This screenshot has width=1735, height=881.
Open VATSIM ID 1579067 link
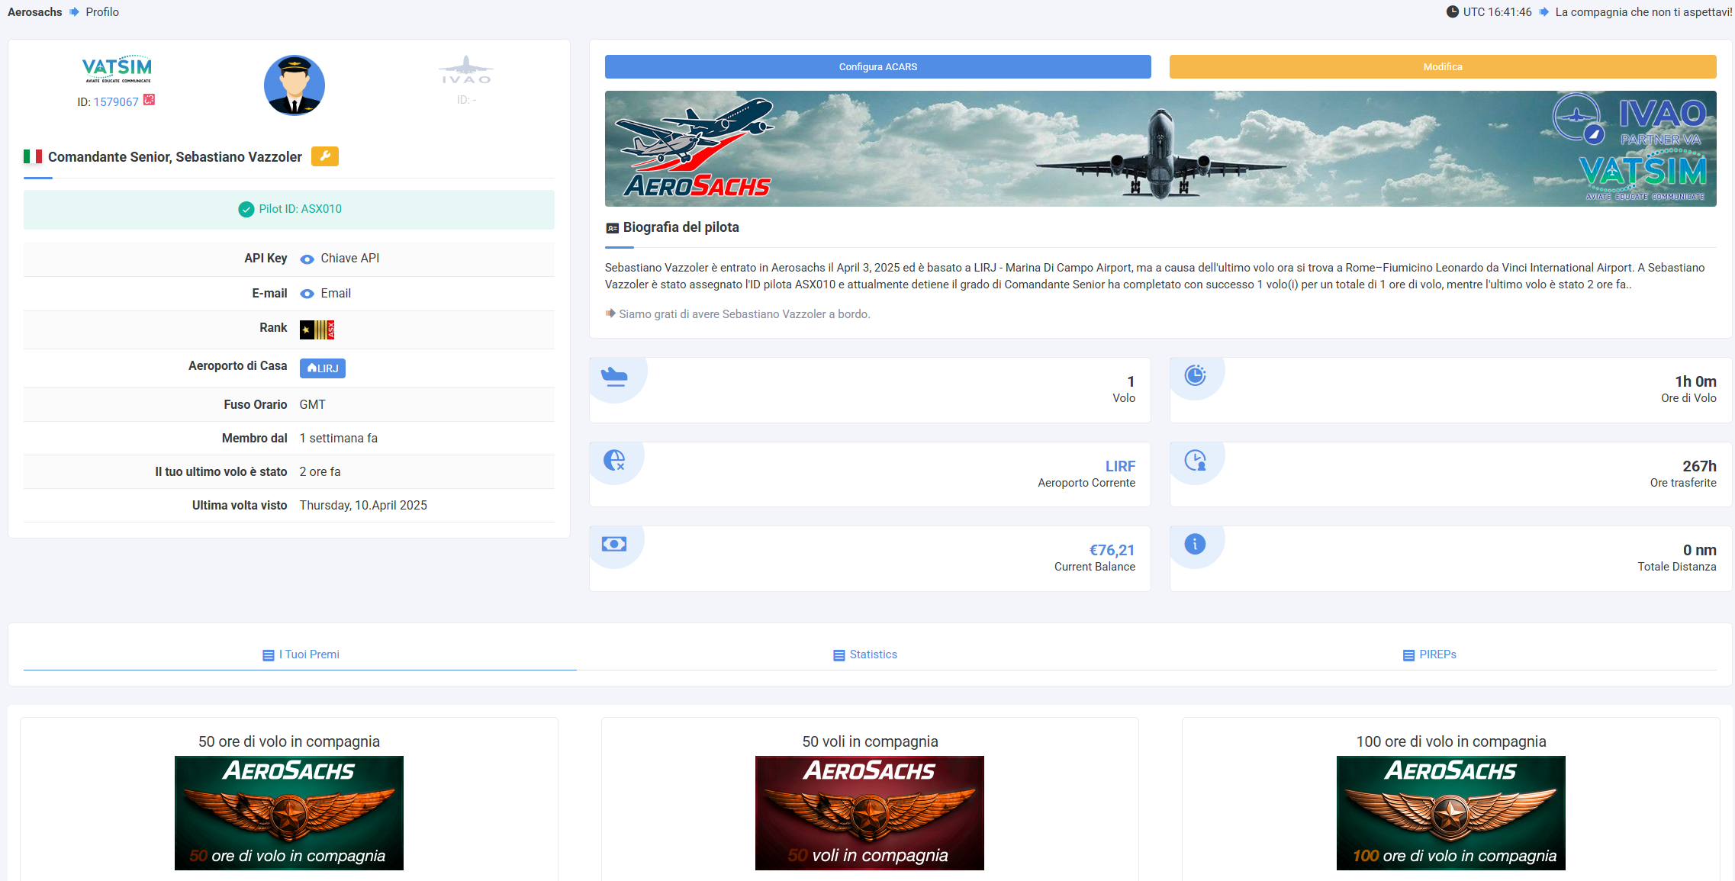116,102
